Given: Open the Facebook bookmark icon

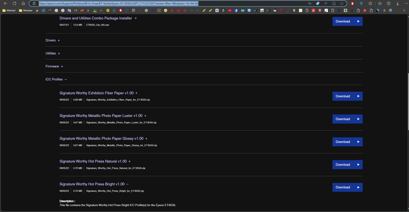Looking at the screenshot, I should click(x=236, y=11).
